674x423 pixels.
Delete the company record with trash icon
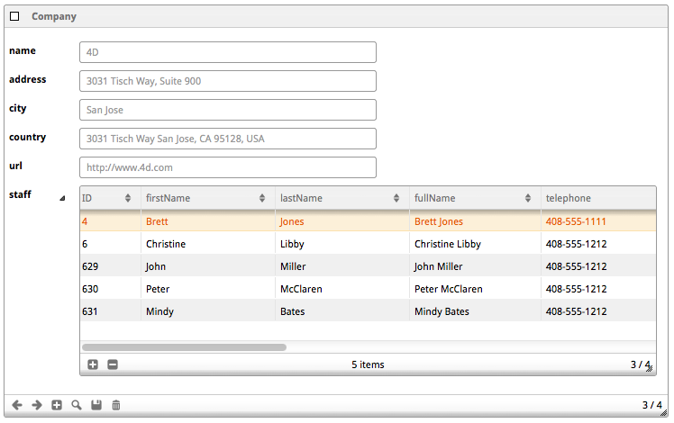click(x=116, y=405)
